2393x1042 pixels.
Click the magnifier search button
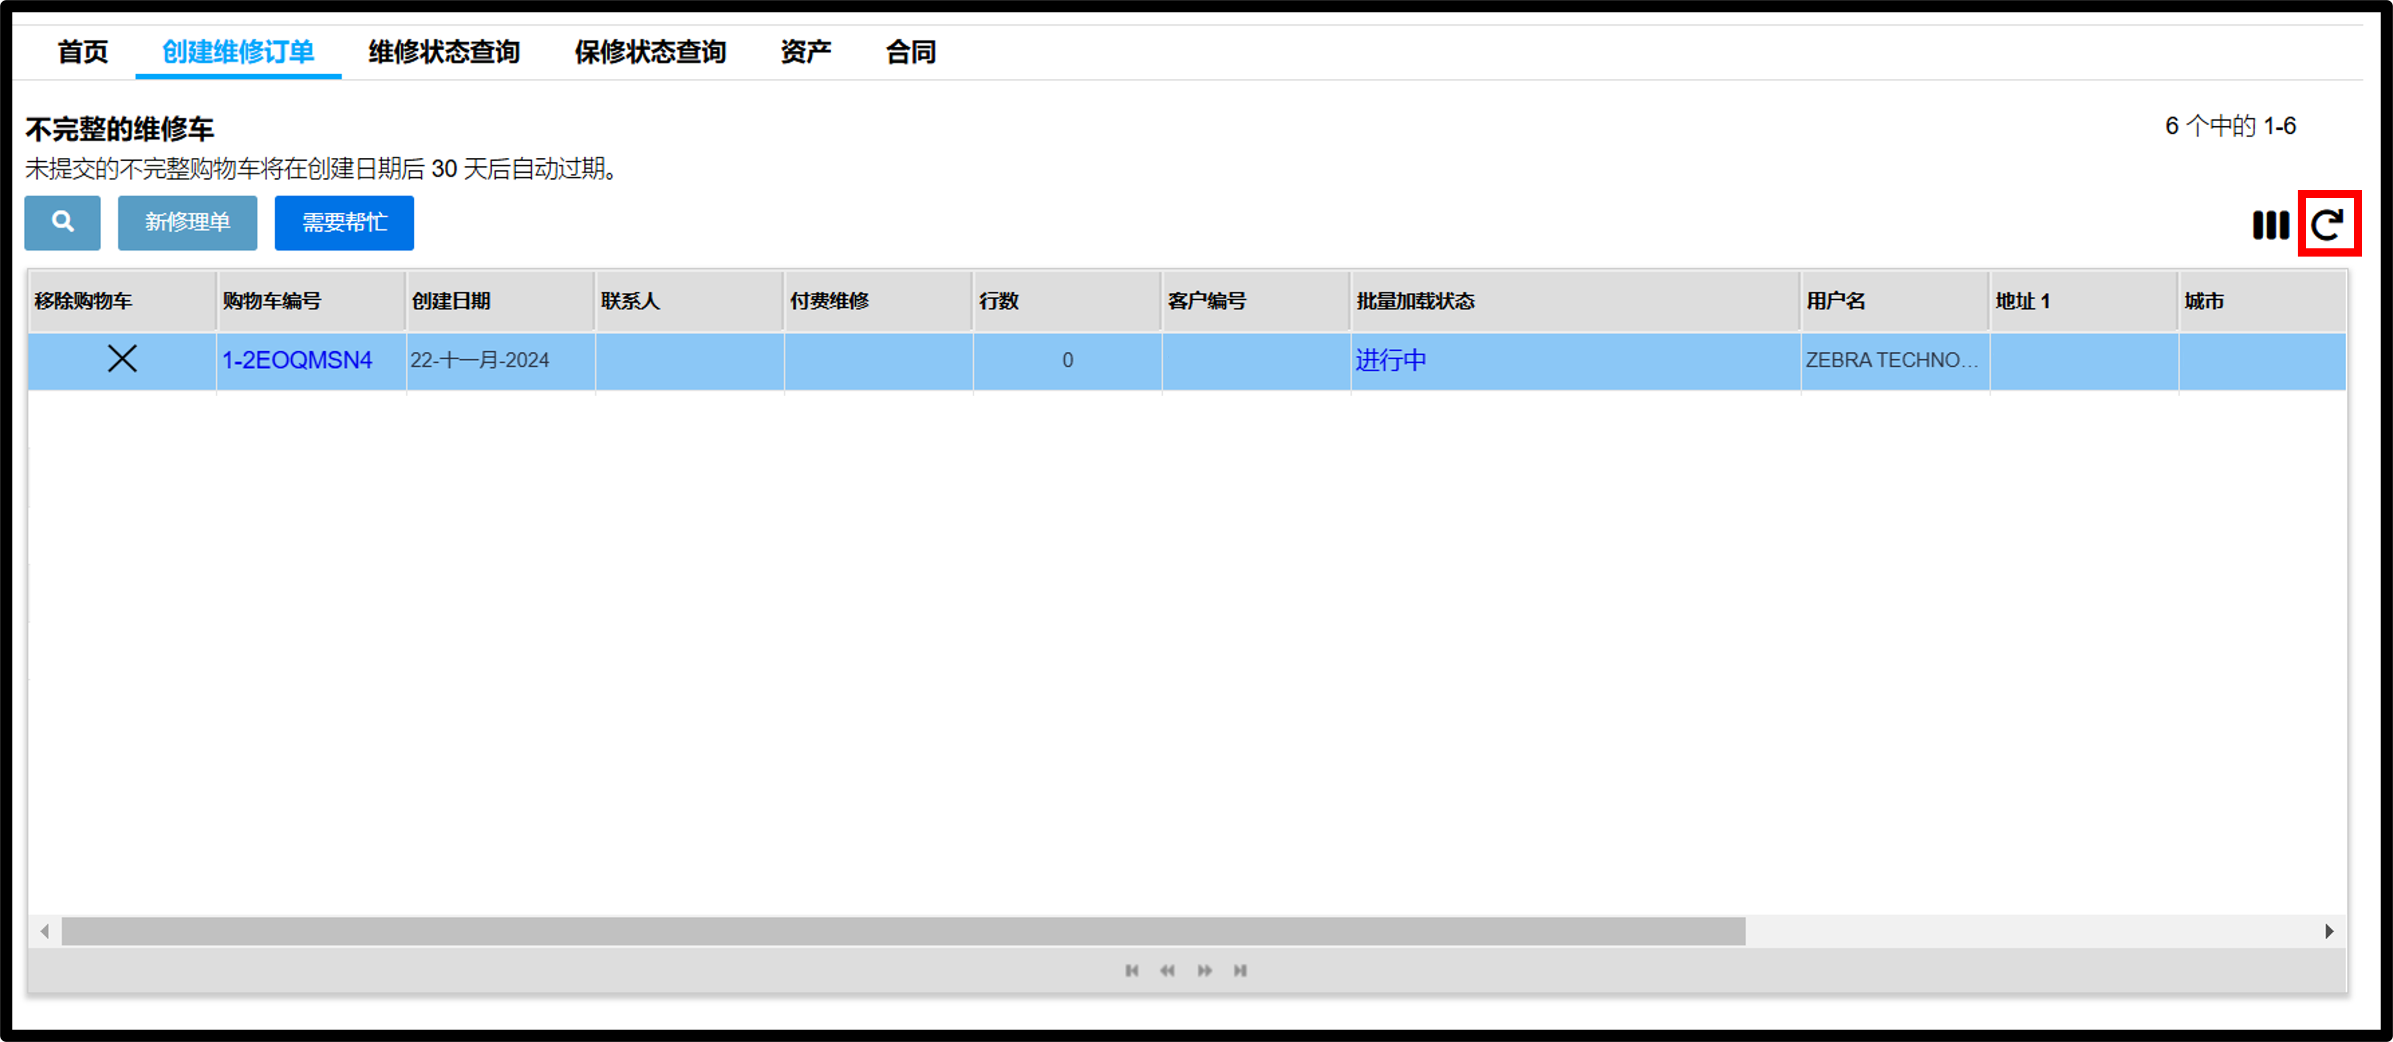pos(62,222)
